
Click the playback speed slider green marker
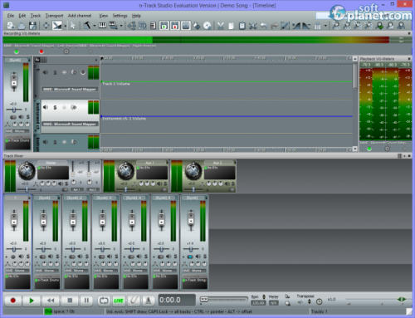tap(402, 299)
